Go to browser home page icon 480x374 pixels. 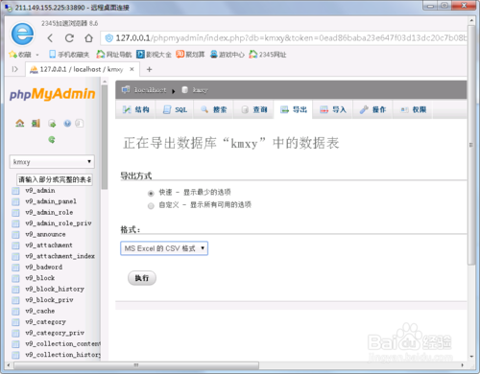(x=89, y=38)
